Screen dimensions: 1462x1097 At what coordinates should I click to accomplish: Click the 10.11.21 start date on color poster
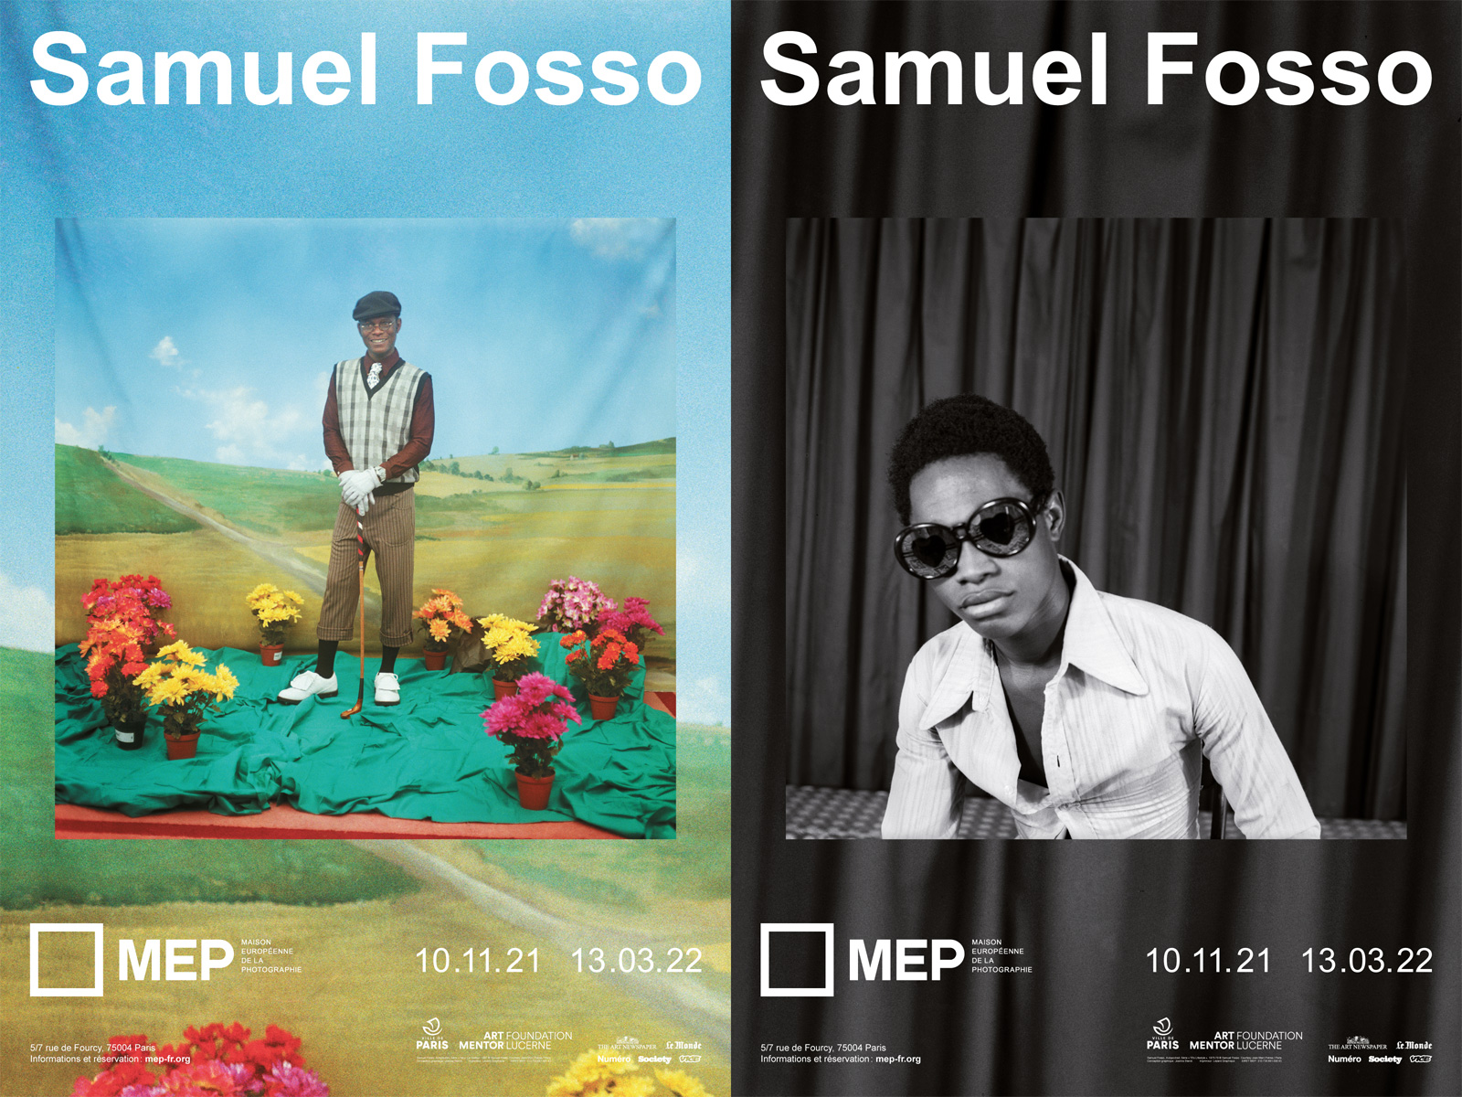[x=478, y=961]
